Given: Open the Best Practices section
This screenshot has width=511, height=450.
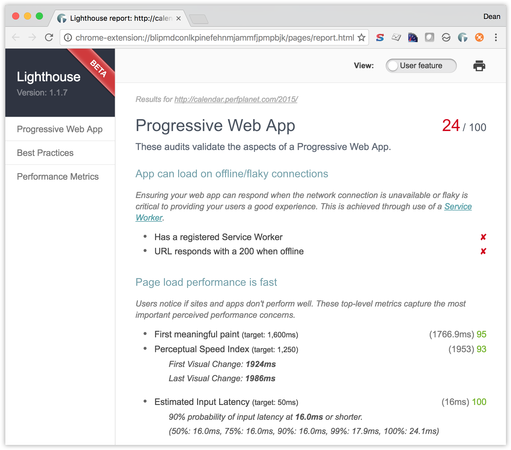Looking at the screenshot, I should click(x=60, y=153).
